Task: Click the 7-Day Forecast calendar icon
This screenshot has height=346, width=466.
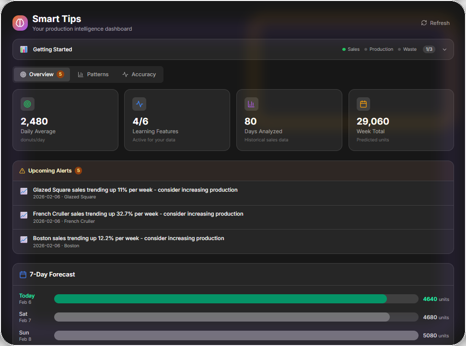Action: point(23,275)
